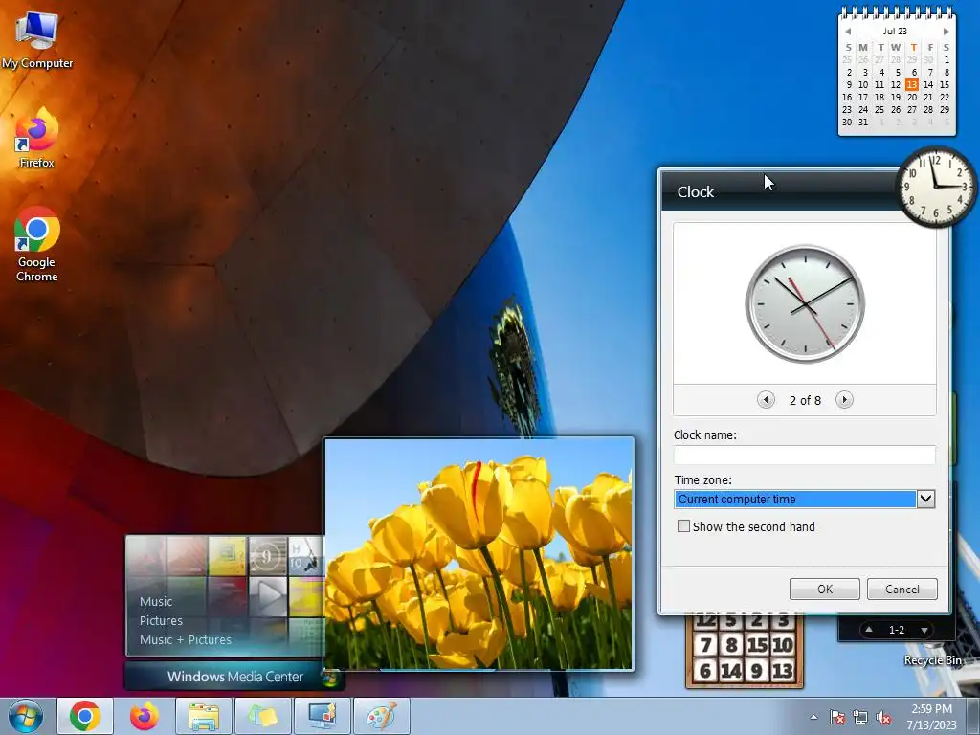Select Recycle Bin desktop label
This screenshot has height=735, width=980.
point(932,660)
